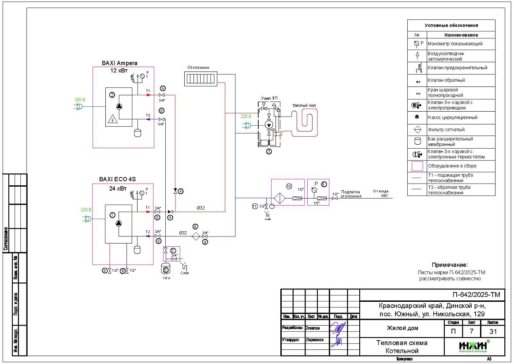
Task: Click the Фильтр сетчатый diamond icon in legend
Action: [417, 130]
